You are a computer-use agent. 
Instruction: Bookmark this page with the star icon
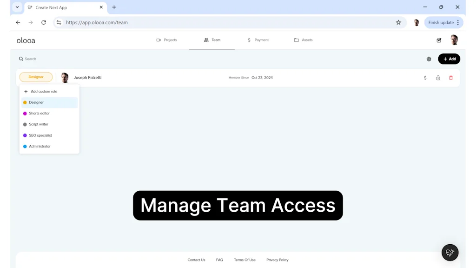pos(398,22)
